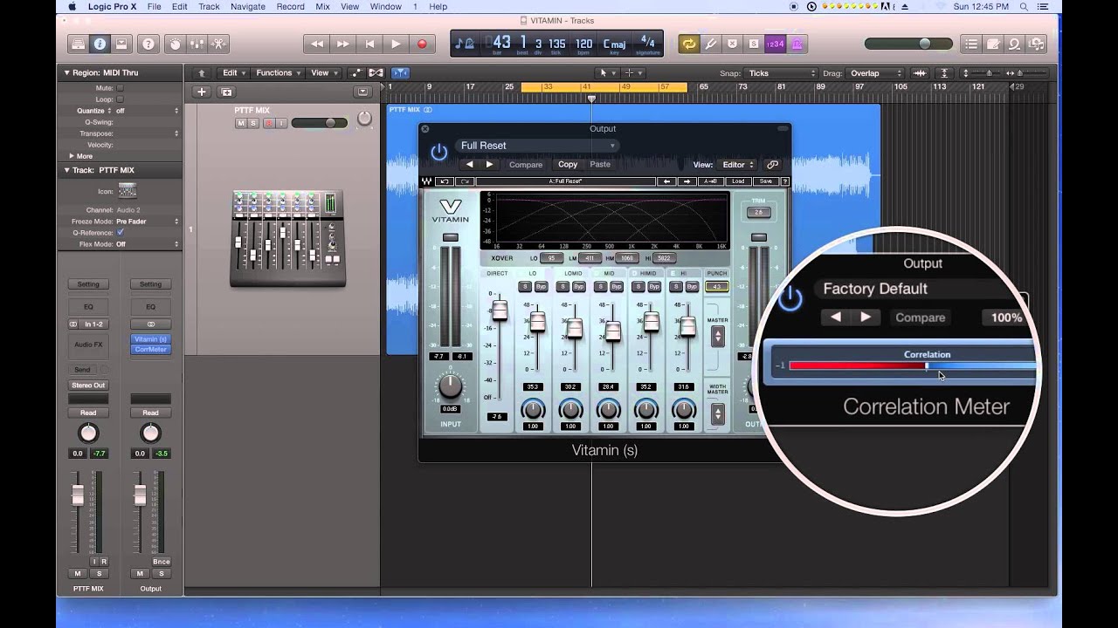Open the Functions menu in Tracks area
Viewport: 1118px width, 628px height.
click(x=278, y=73)
